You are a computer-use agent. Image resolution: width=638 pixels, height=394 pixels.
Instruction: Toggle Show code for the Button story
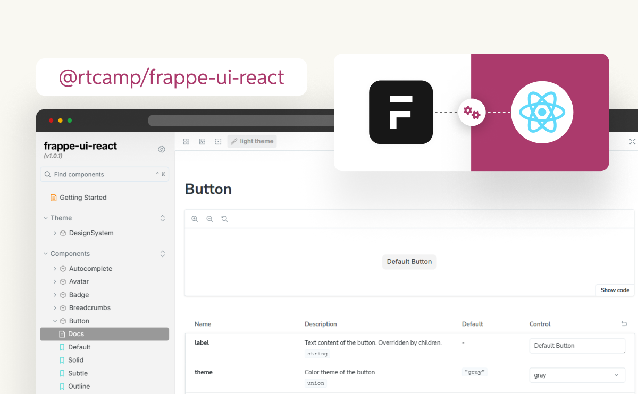tap(615, 290)
